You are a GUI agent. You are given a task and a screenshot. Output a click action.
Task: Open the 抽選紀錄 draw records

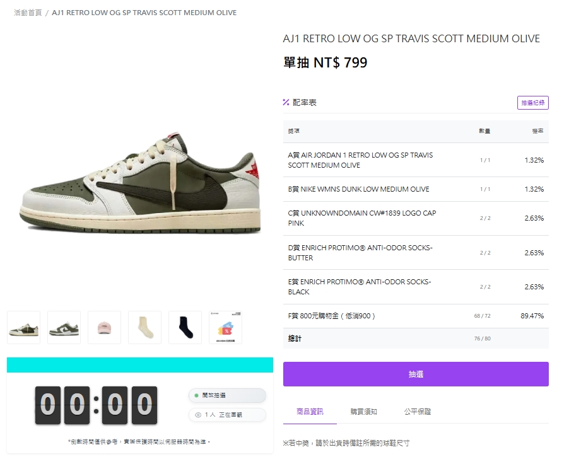[532, 103]
